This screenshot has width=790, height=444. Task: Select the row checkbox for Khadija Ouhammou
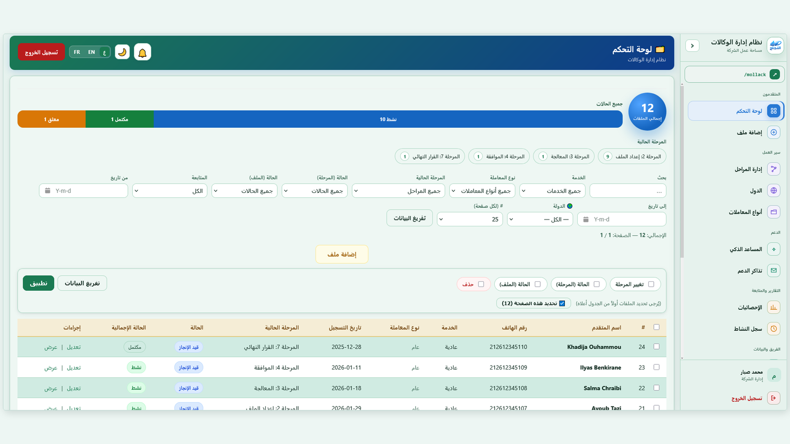[x=656, y=347]
